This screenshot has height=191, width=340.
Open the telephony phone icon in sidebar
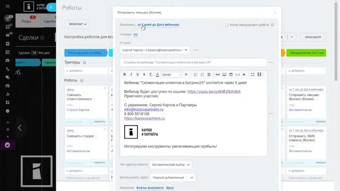[7, 69]
